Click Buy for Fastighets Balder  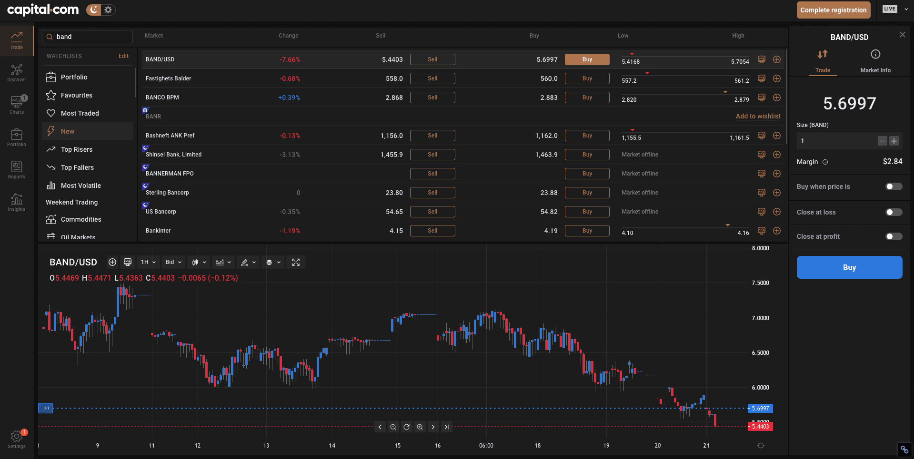[587, 78]
